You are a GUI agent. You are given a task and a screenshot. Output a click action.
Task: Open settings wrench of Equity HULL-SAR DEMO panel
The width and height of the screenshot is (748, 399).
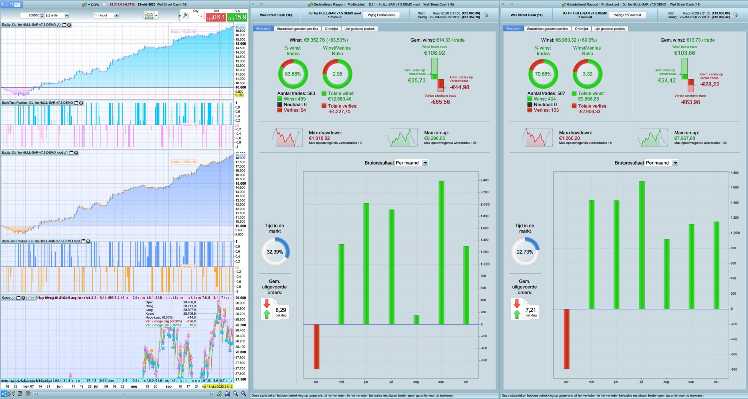(59, 25)
